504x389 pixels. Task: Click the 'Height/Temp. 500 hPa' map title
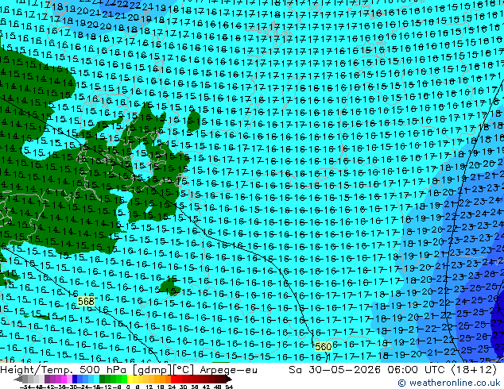tap(64, 370)
